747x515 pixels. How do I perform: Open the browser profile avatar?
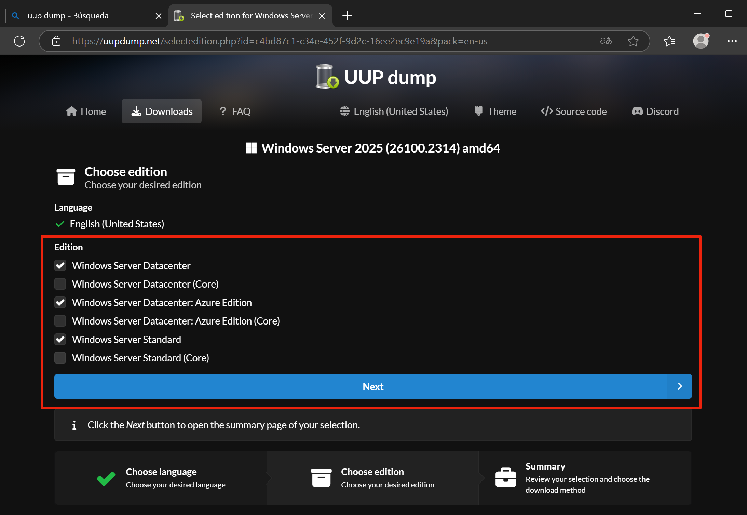coord(701,41)
